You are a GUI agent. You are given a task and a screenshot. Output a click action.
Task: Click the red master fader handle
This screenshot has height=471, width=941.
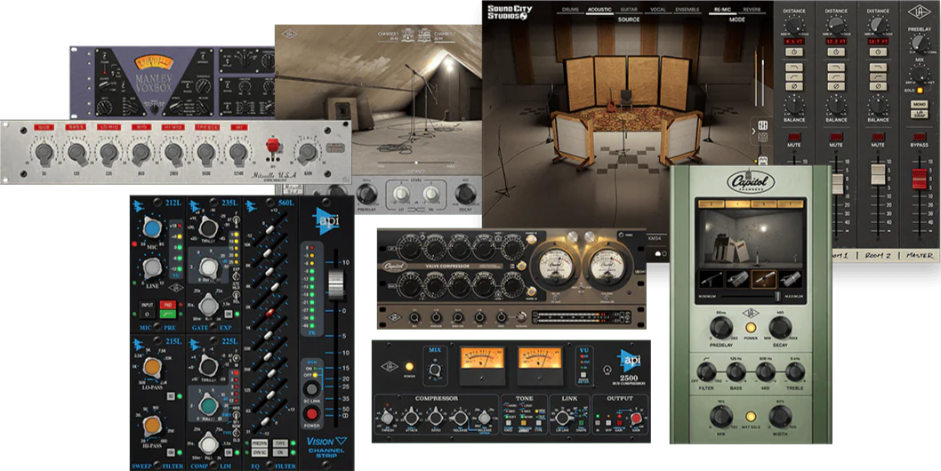point(920,176)
